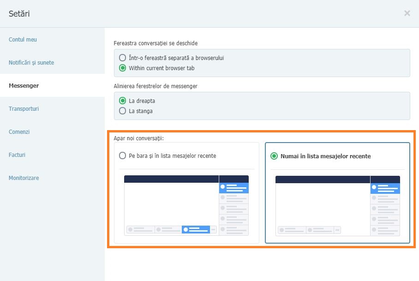Go to Transporturi settings
This screenshot has height=281, width=419.
24,108
